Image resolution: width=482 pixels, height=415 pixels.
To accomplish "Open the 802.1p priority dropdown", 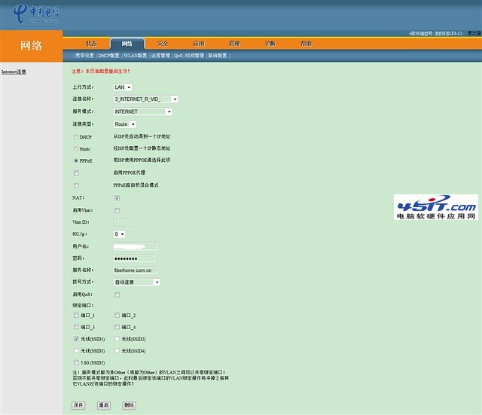I will (x=119, y=234).
